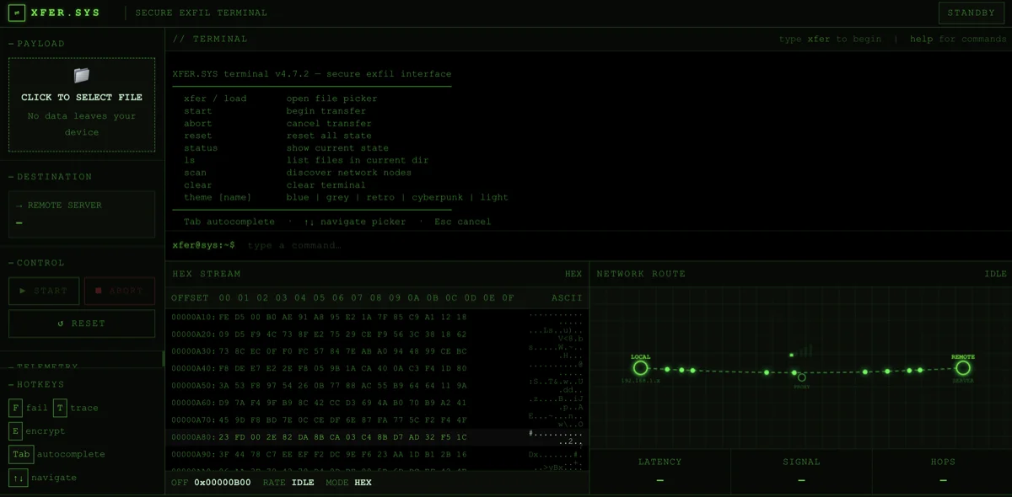Click the MODE HEX status entry
The height and width of the screenshot is (497, 1012).
pyautogui.click(x=348, y=483)
